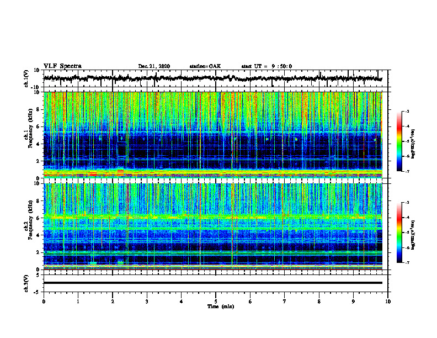Viewport: 437px width, 338px height.
Task: Click the time axis tick label "6"
Action: (251, 302)
